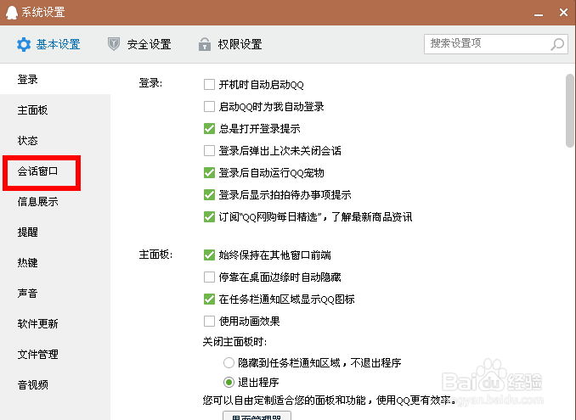Viewport: 576px width, 420px height.
Task: Check 登录后弹出上次未关闭会话
Action: [x=209, y=151]
